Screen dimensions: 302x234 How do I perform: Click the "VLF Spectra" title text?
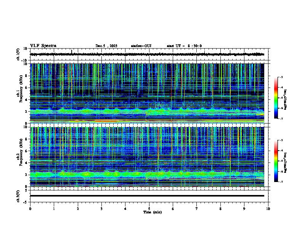[x=43, y=46]
